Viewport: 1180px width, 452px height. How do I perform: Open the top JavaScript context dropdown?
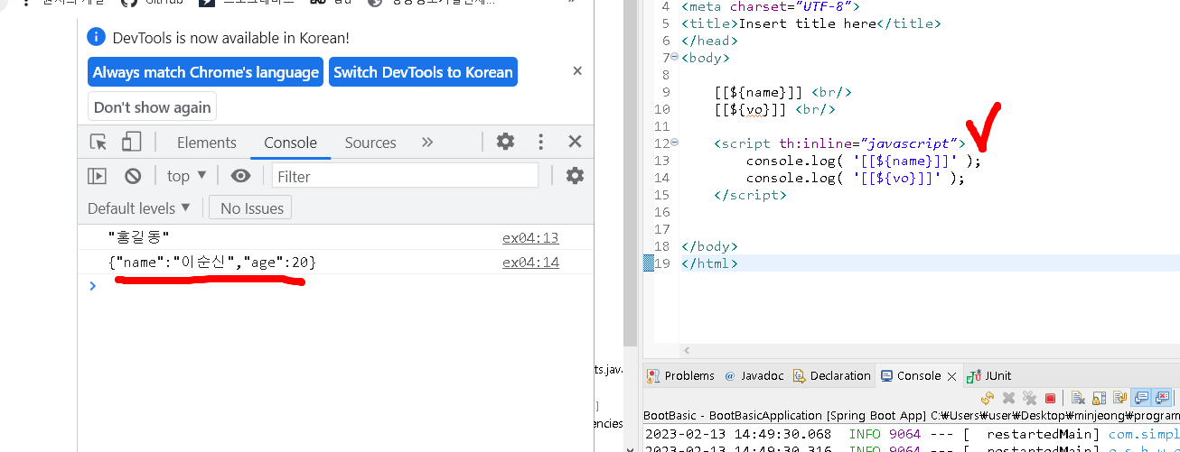pyautogui.click(x=187, y=176)
